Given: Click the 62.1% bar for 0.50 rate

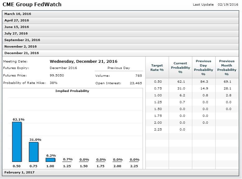Looking at the screenshot, I should point(17,142).
